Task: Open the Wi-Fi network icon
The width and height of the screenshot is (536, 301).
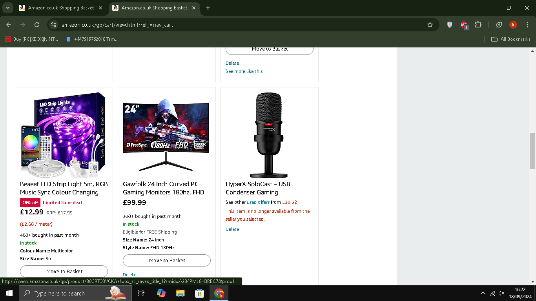Action: 493,293
